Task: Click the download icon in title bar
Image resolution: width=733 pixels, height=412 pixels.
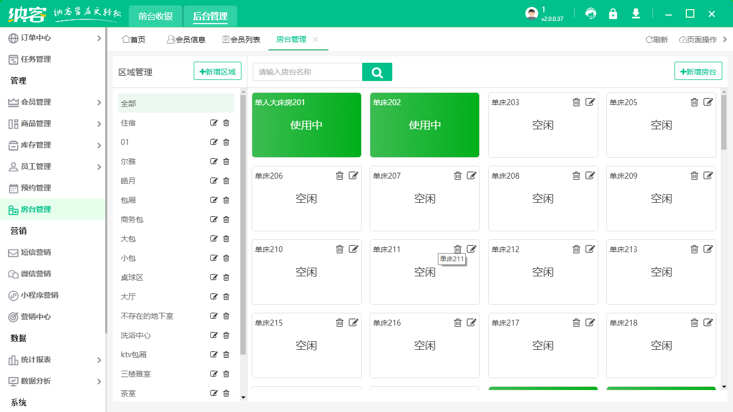Action: [636, 14]
